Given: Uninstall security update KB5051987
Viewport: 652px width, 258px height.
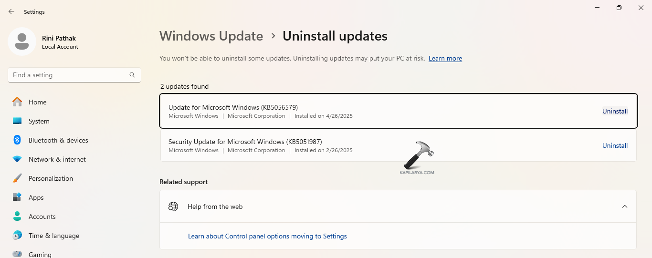Looking at the screenshot, I should (x=615, y=145).
